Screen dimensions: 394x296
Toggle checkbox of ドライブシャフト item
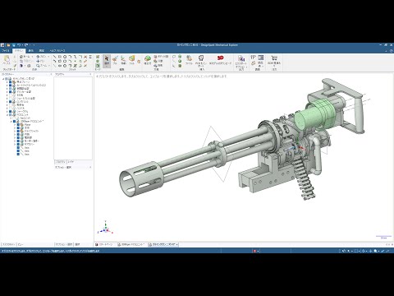18,131
